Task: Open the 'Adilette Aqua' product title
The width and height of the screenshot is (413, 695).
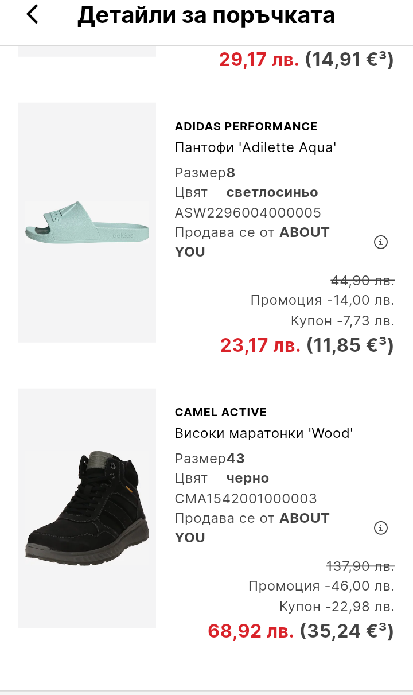Action: [255, 147]
